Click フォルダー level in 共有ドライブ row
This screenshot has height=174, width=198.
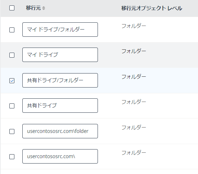[134, 102]
